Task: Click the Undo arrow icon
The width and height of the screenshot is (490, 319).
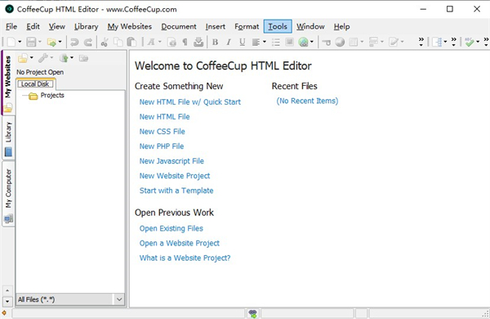Action: (74, 42)
